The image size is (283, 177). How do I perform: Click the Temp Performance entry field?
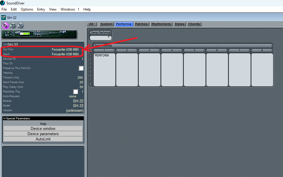pos(101,38)
